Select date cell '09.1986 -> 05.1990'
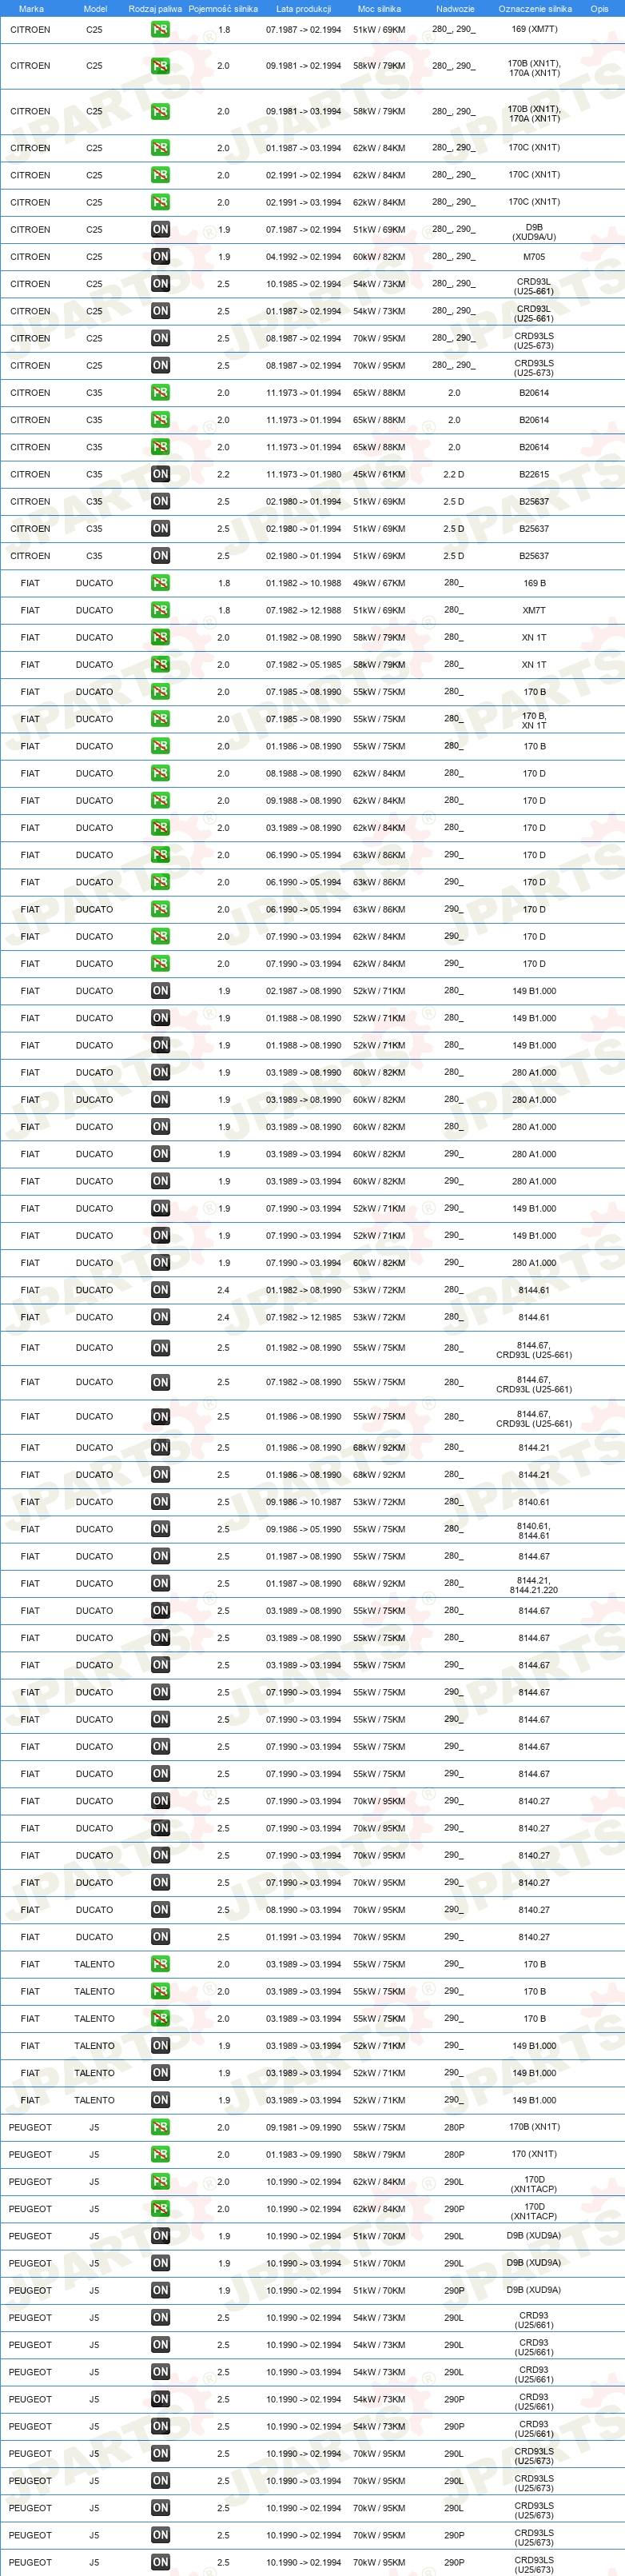 (x=304, y=1529)
